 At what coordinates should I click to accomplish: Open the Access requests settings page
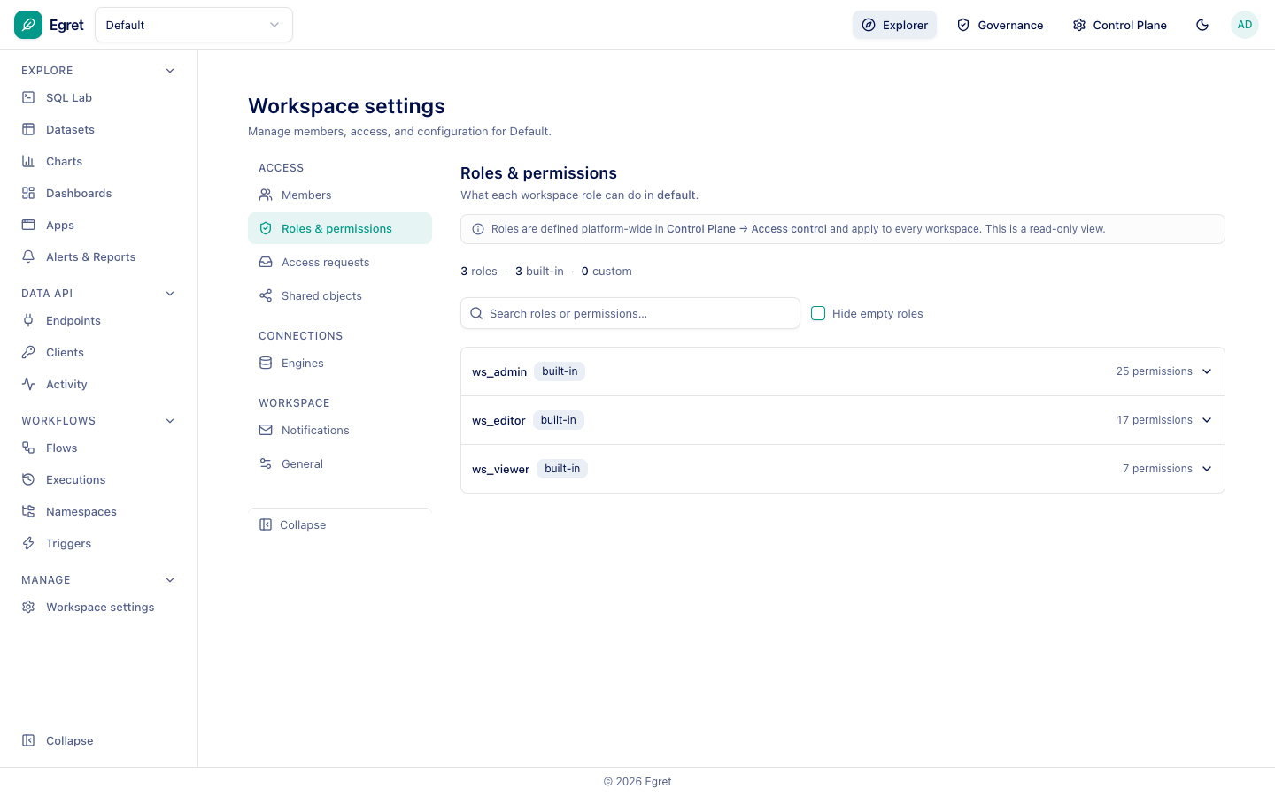tap(340, 262)
